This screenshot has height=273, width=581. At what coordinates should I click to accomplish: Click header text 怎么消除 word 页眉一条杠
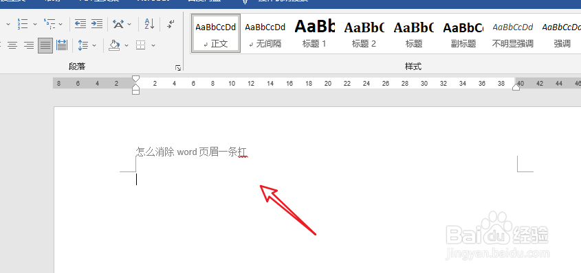[191, 152]
